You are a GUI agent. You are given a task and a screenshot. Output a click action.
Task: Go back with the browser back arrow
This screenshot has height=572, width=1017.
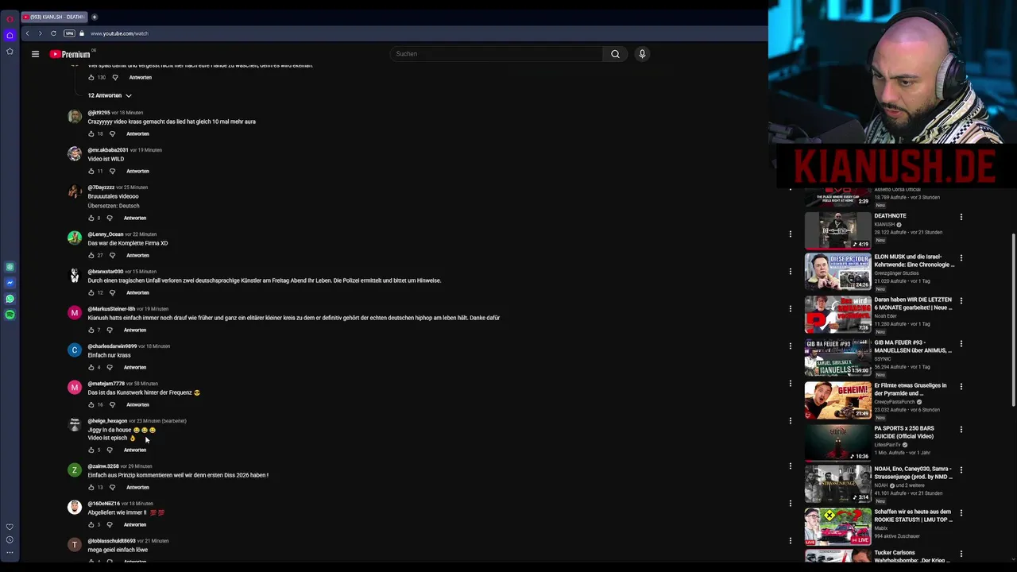point(27,33)
